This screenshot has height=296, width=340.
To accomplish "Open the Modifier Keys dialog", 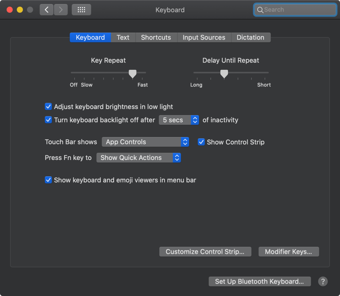I will 288,251.
